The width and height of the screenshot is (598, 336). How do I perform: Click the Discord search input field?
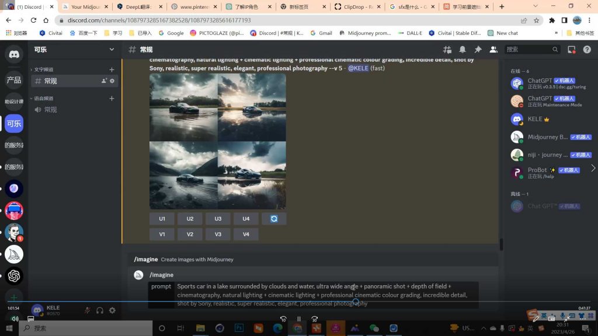[x=531, y=50]
